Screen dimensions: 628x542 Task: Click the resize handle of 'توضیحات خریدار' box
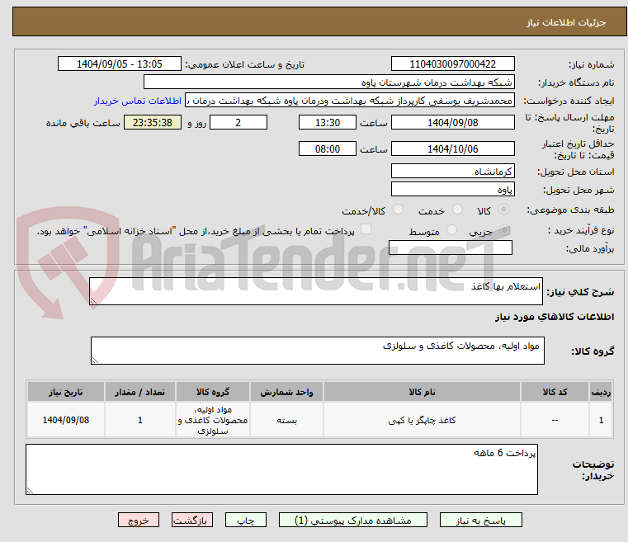pyautogui.click(x=30, y=491)
